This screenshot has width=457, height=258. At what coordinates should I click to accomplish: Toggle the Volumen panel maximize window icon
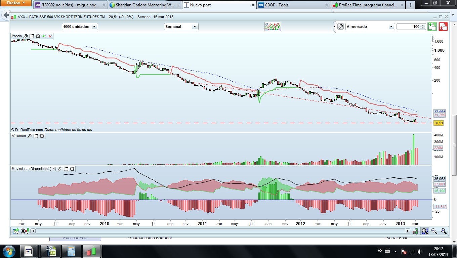[36, 136]
